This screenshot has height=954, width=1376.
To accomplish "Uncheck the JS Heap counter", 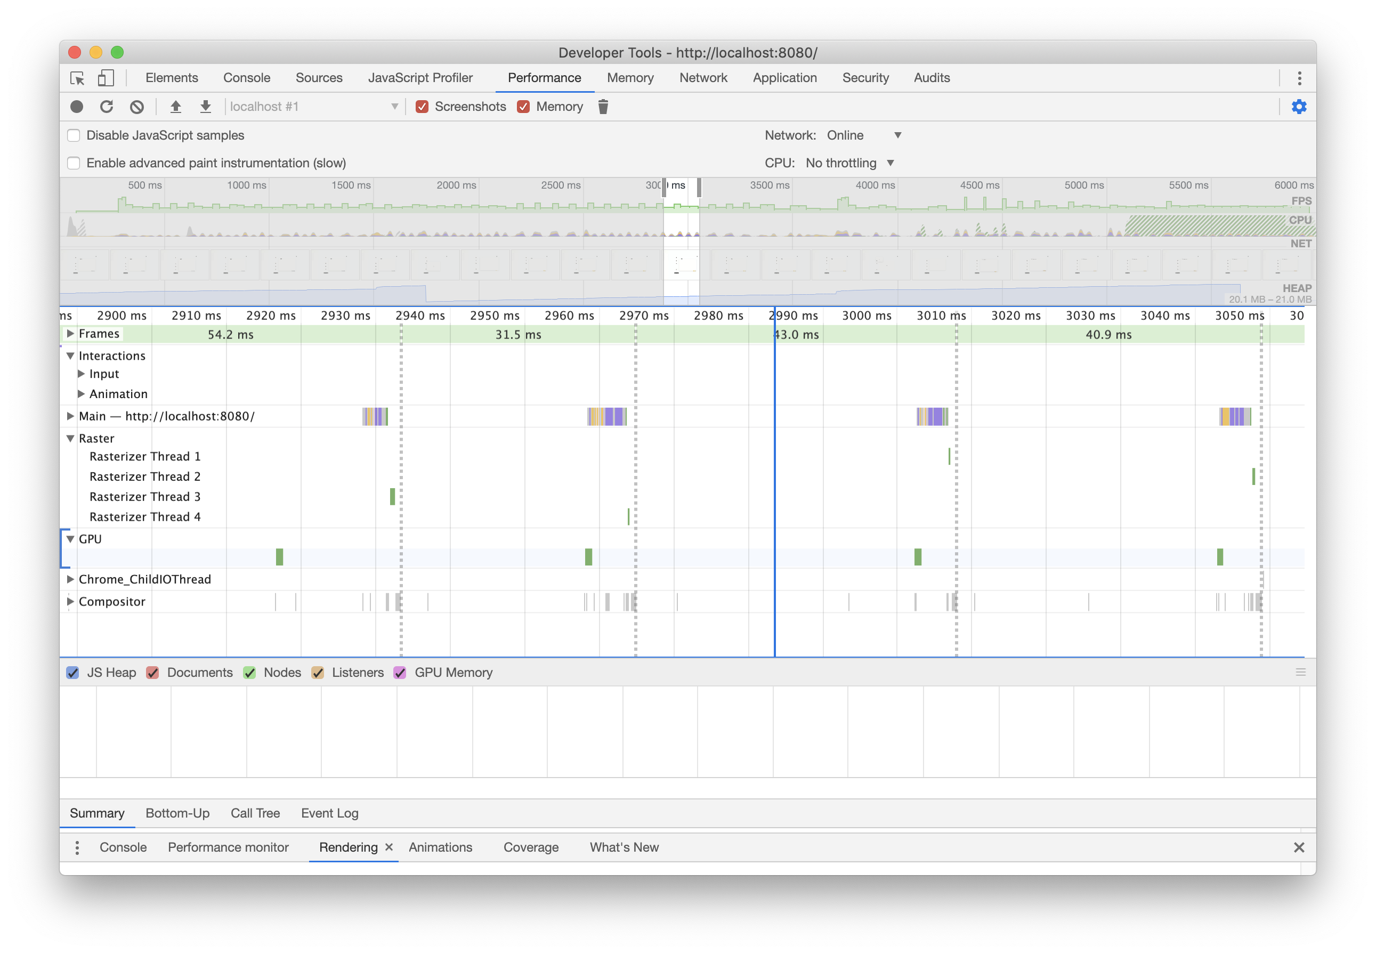I will pyautogui.click(x=72, y=673).
